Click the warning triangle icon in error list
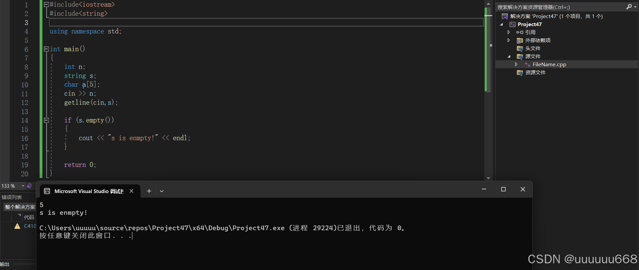 point(17,226)
